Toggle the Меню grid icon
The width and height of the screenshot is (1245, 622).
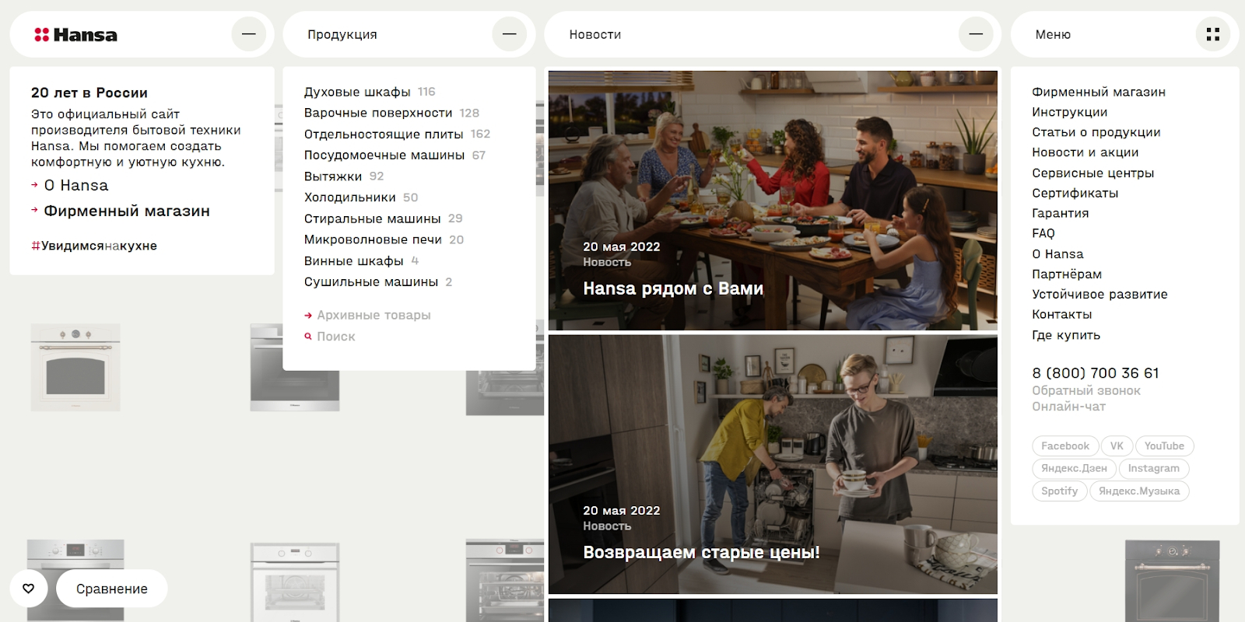pyautogui.click(x=1213, y=34)
